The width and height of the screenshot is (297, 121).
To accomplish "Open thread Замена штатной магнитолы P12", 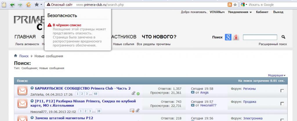I will (64, 118).
